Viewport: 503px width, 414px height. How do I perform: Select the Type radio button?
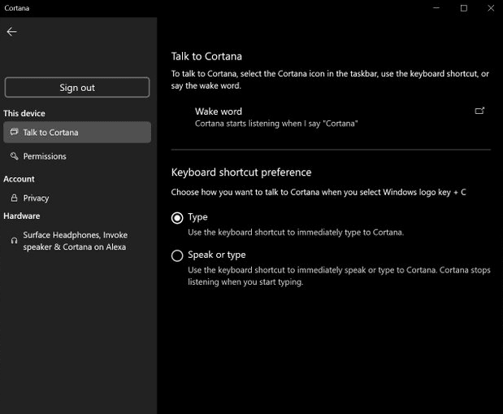point(177,218)
